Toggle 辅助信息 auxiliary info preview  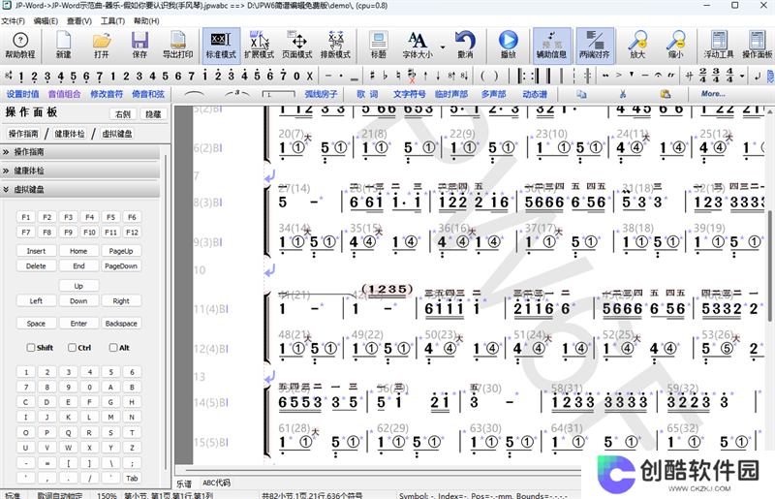(551, 45)
